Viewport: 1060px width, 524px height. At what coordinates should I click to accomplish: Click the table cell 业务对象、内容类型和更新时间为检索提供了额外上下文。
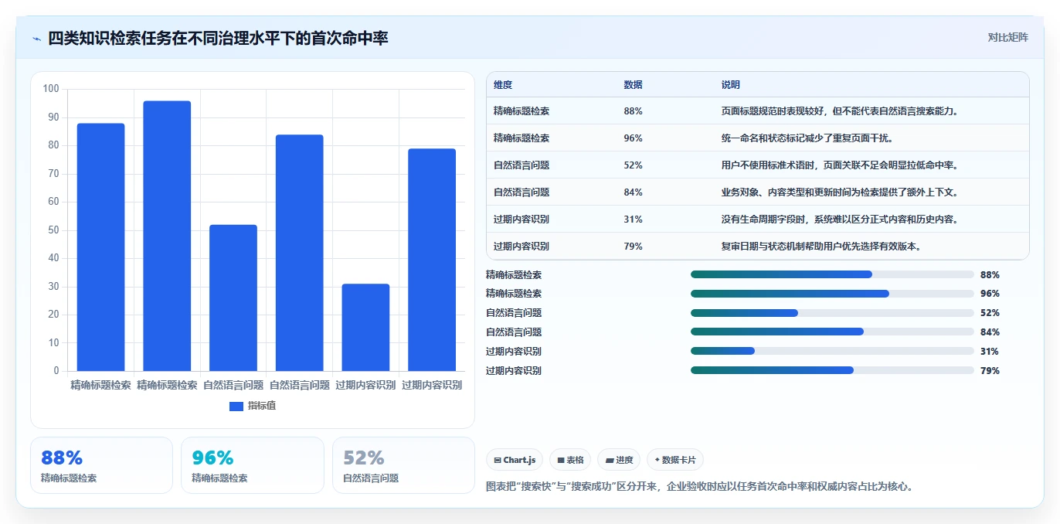[840, 192]
